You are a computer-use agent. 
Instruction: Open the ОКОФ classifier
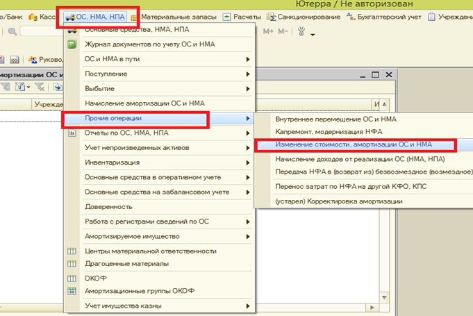(x=96, y=278)
